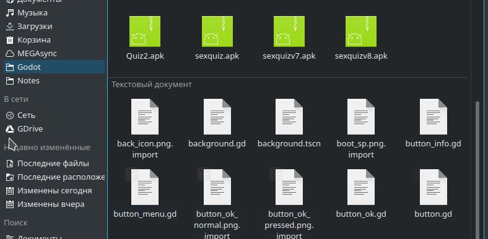The image size is (488, 239).
Task: Select the button_info.gd file icon
Action: pyautogui.click(x=434, y=117)
